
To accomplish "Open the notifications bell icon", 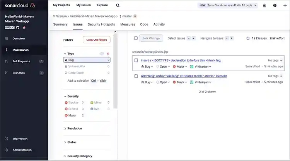I will pyautogui.click(x=264, y=5).
